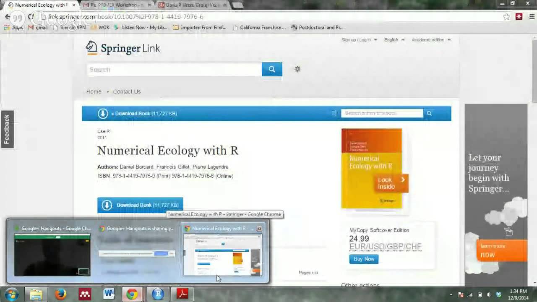Open the Windows Start menu
The width and height of the screenshot is (537, 302).
(11, 294)
